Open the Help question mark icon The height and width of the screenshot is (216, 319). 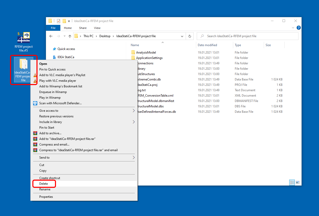[298, 28]
